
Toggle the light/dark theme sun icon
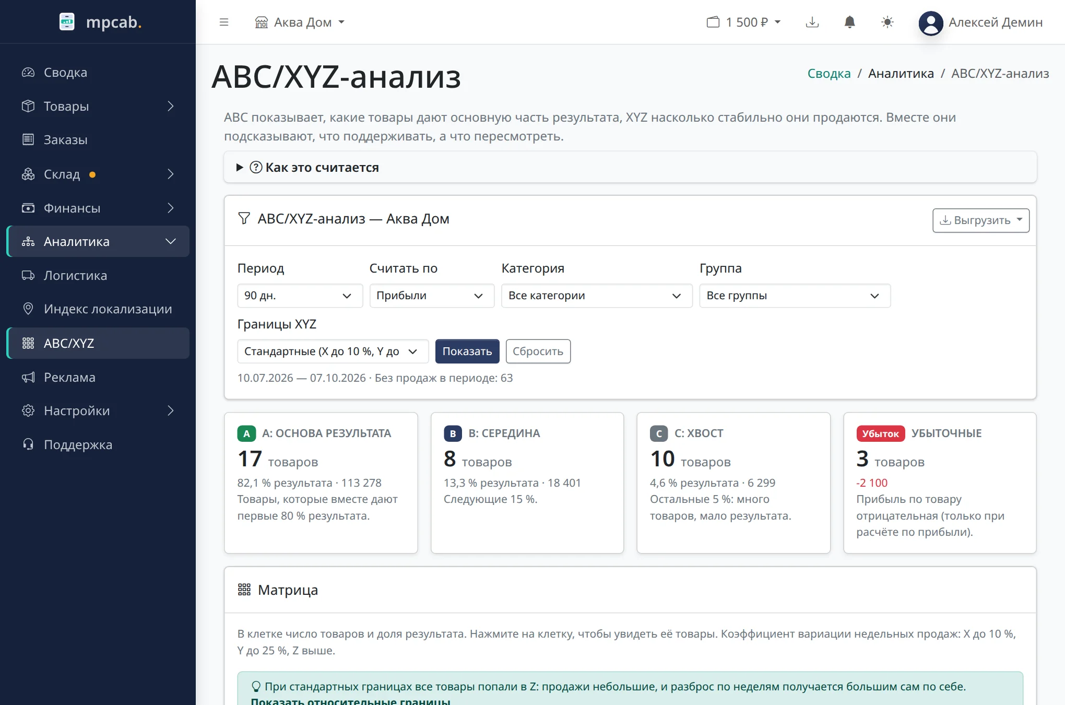pos(887,22)
